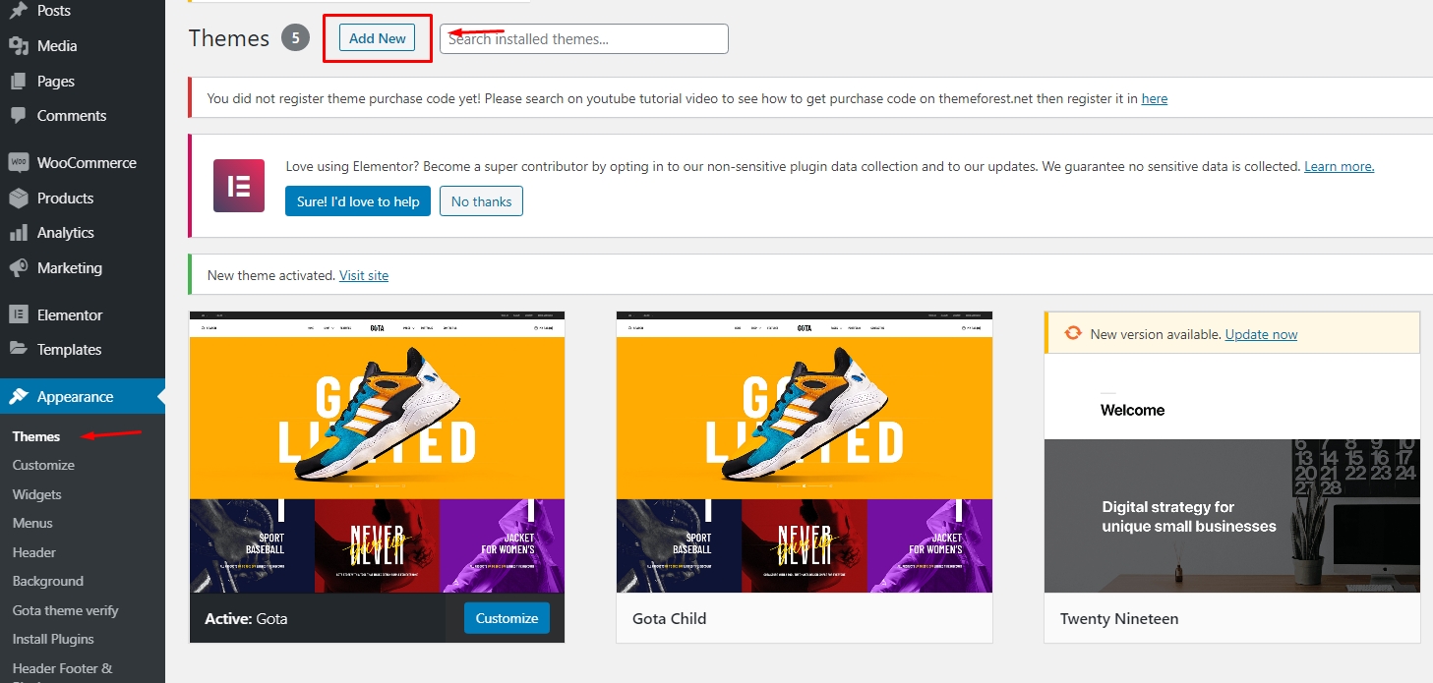The height and width of the screenshot is (683, 1433).
Task: Open Header Footer & submenu item
Action: pos(63,668)
